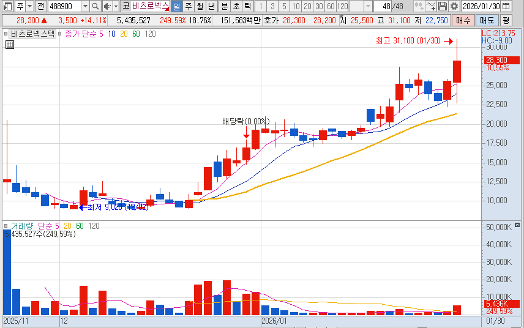The width and height of the screenshot is (524, 328).
Task: Select period interval 120
Action: [343, 6]
